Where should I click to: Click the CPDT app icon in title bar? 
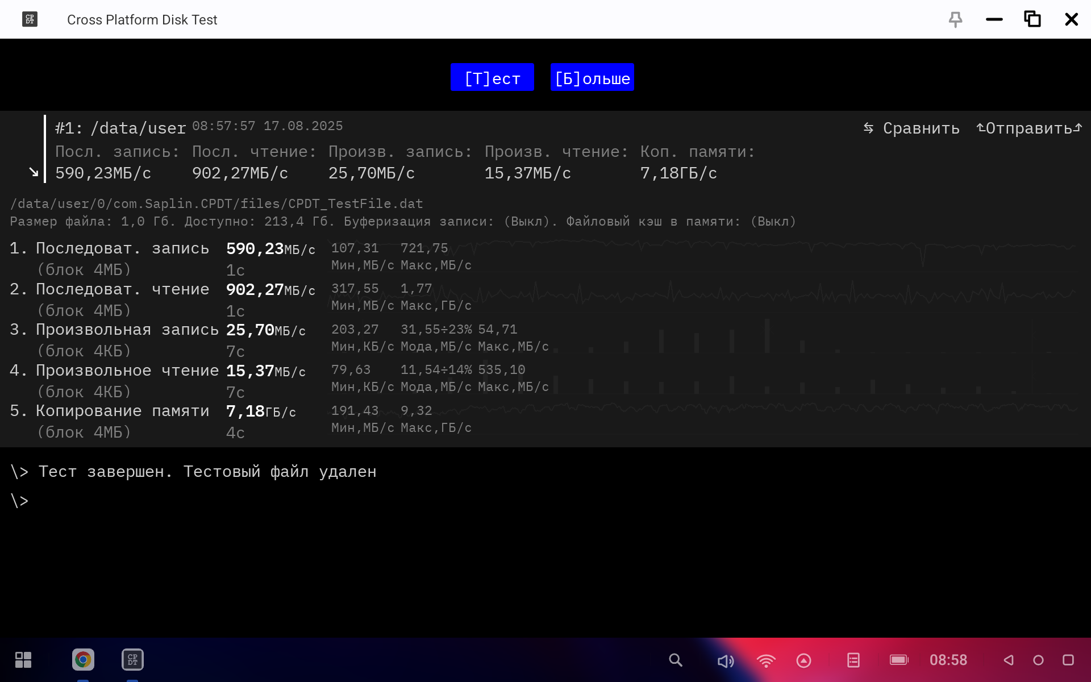pyautogui.click(x=30, y=20)
